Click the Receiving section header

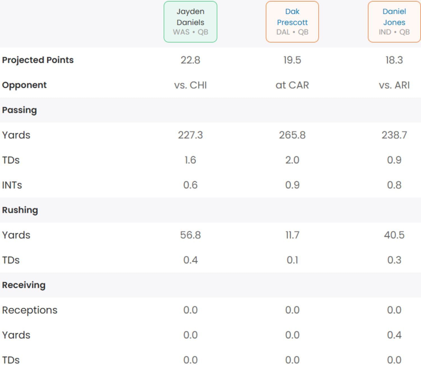(x=24, y=285)
